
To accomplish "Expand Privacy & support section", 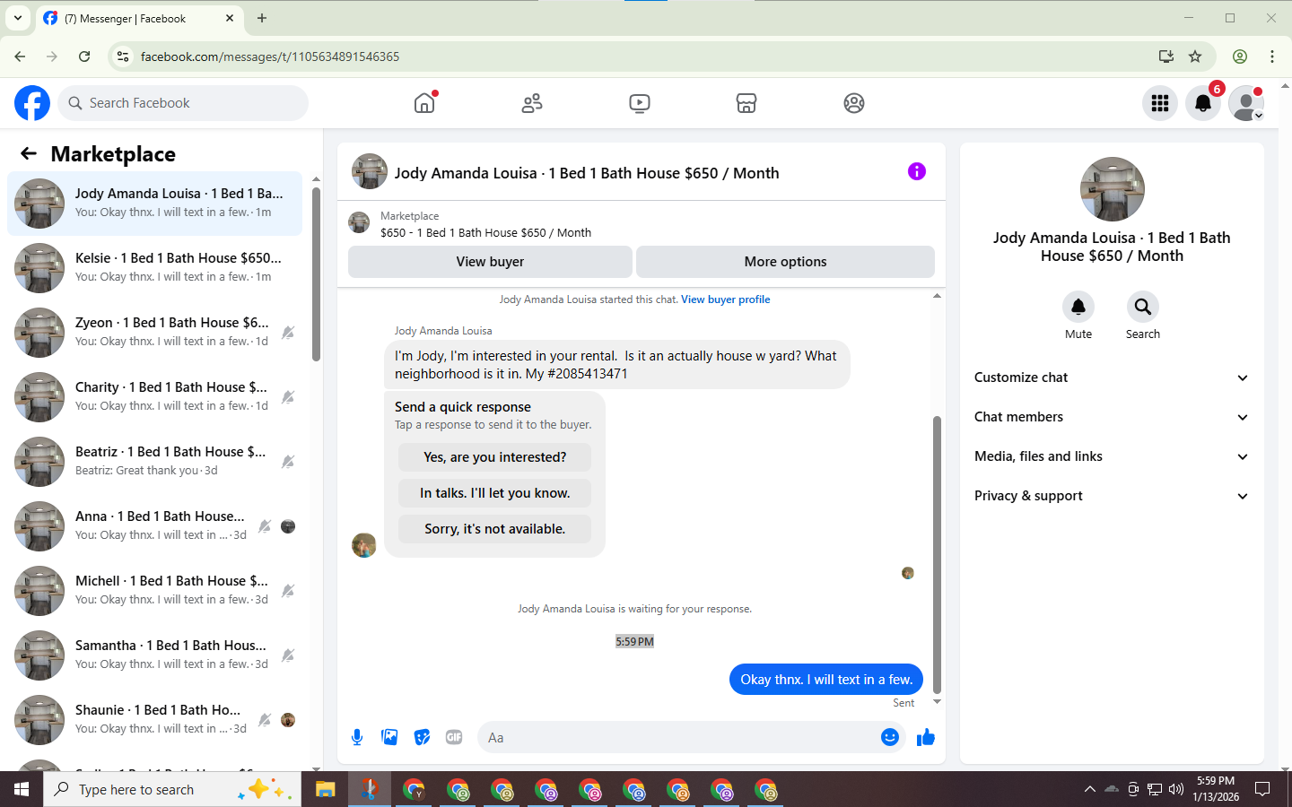I will (x=1112, y=496).
